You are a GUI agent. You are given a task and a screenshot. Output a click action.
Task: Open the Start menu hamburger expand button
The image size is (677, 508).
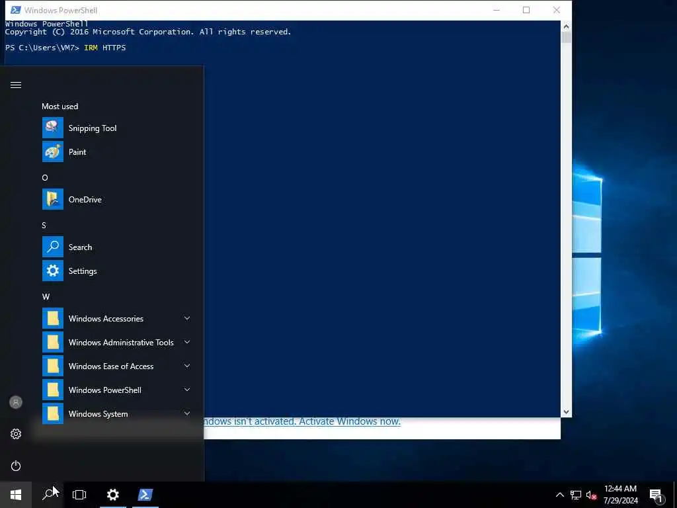[16, 85]
